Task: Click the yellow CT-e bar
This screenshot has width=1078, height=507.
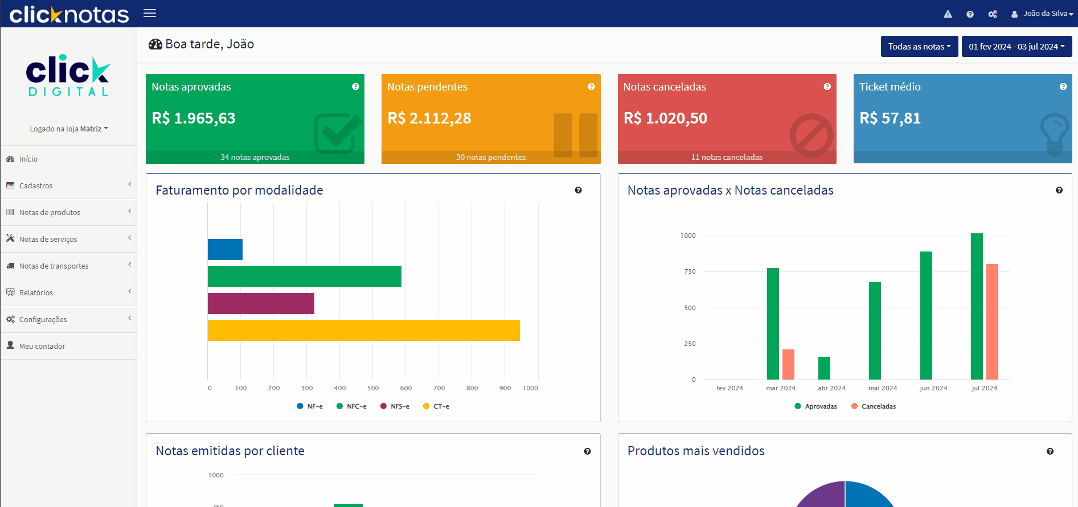Action: 364,330
